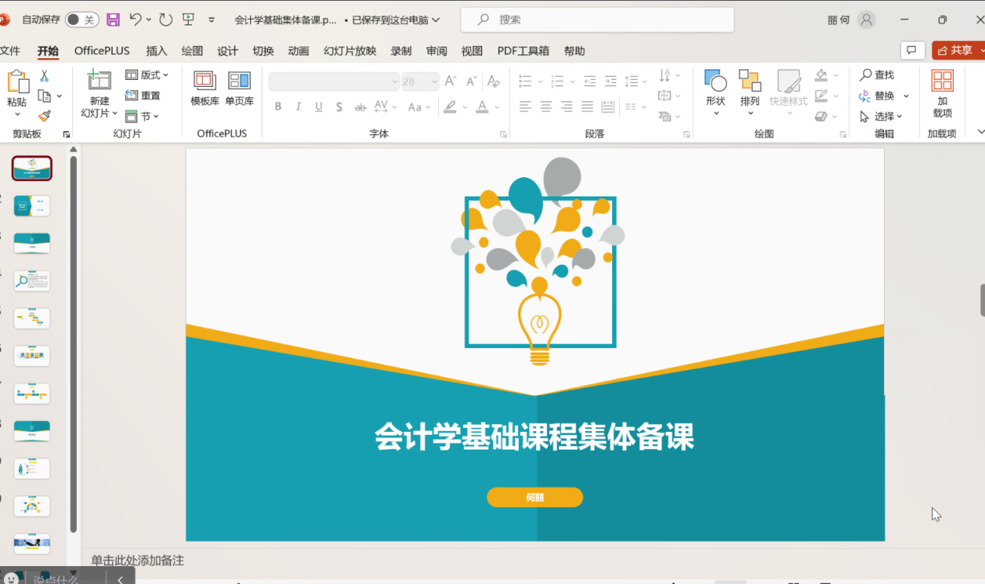985x584 pixels.
Task: Expand the 选择 select dropdown
Action: click(x=881, y=116)
